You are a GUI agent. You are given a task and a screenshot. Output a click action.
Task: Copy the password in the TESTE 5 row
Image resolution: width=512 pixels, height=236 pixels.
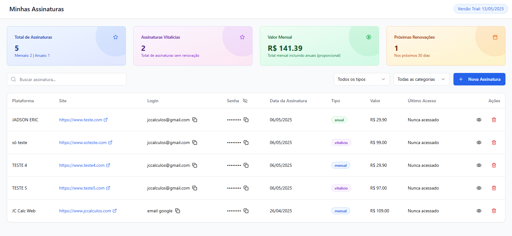(x=246, y=188)
